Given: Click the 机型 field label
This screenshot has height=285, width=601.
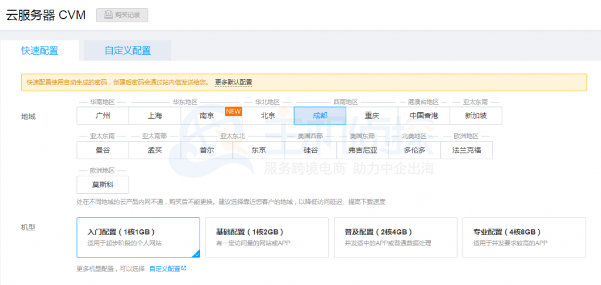Looking at the screenshot, I should pyautogui.click(x=28, y=227).
